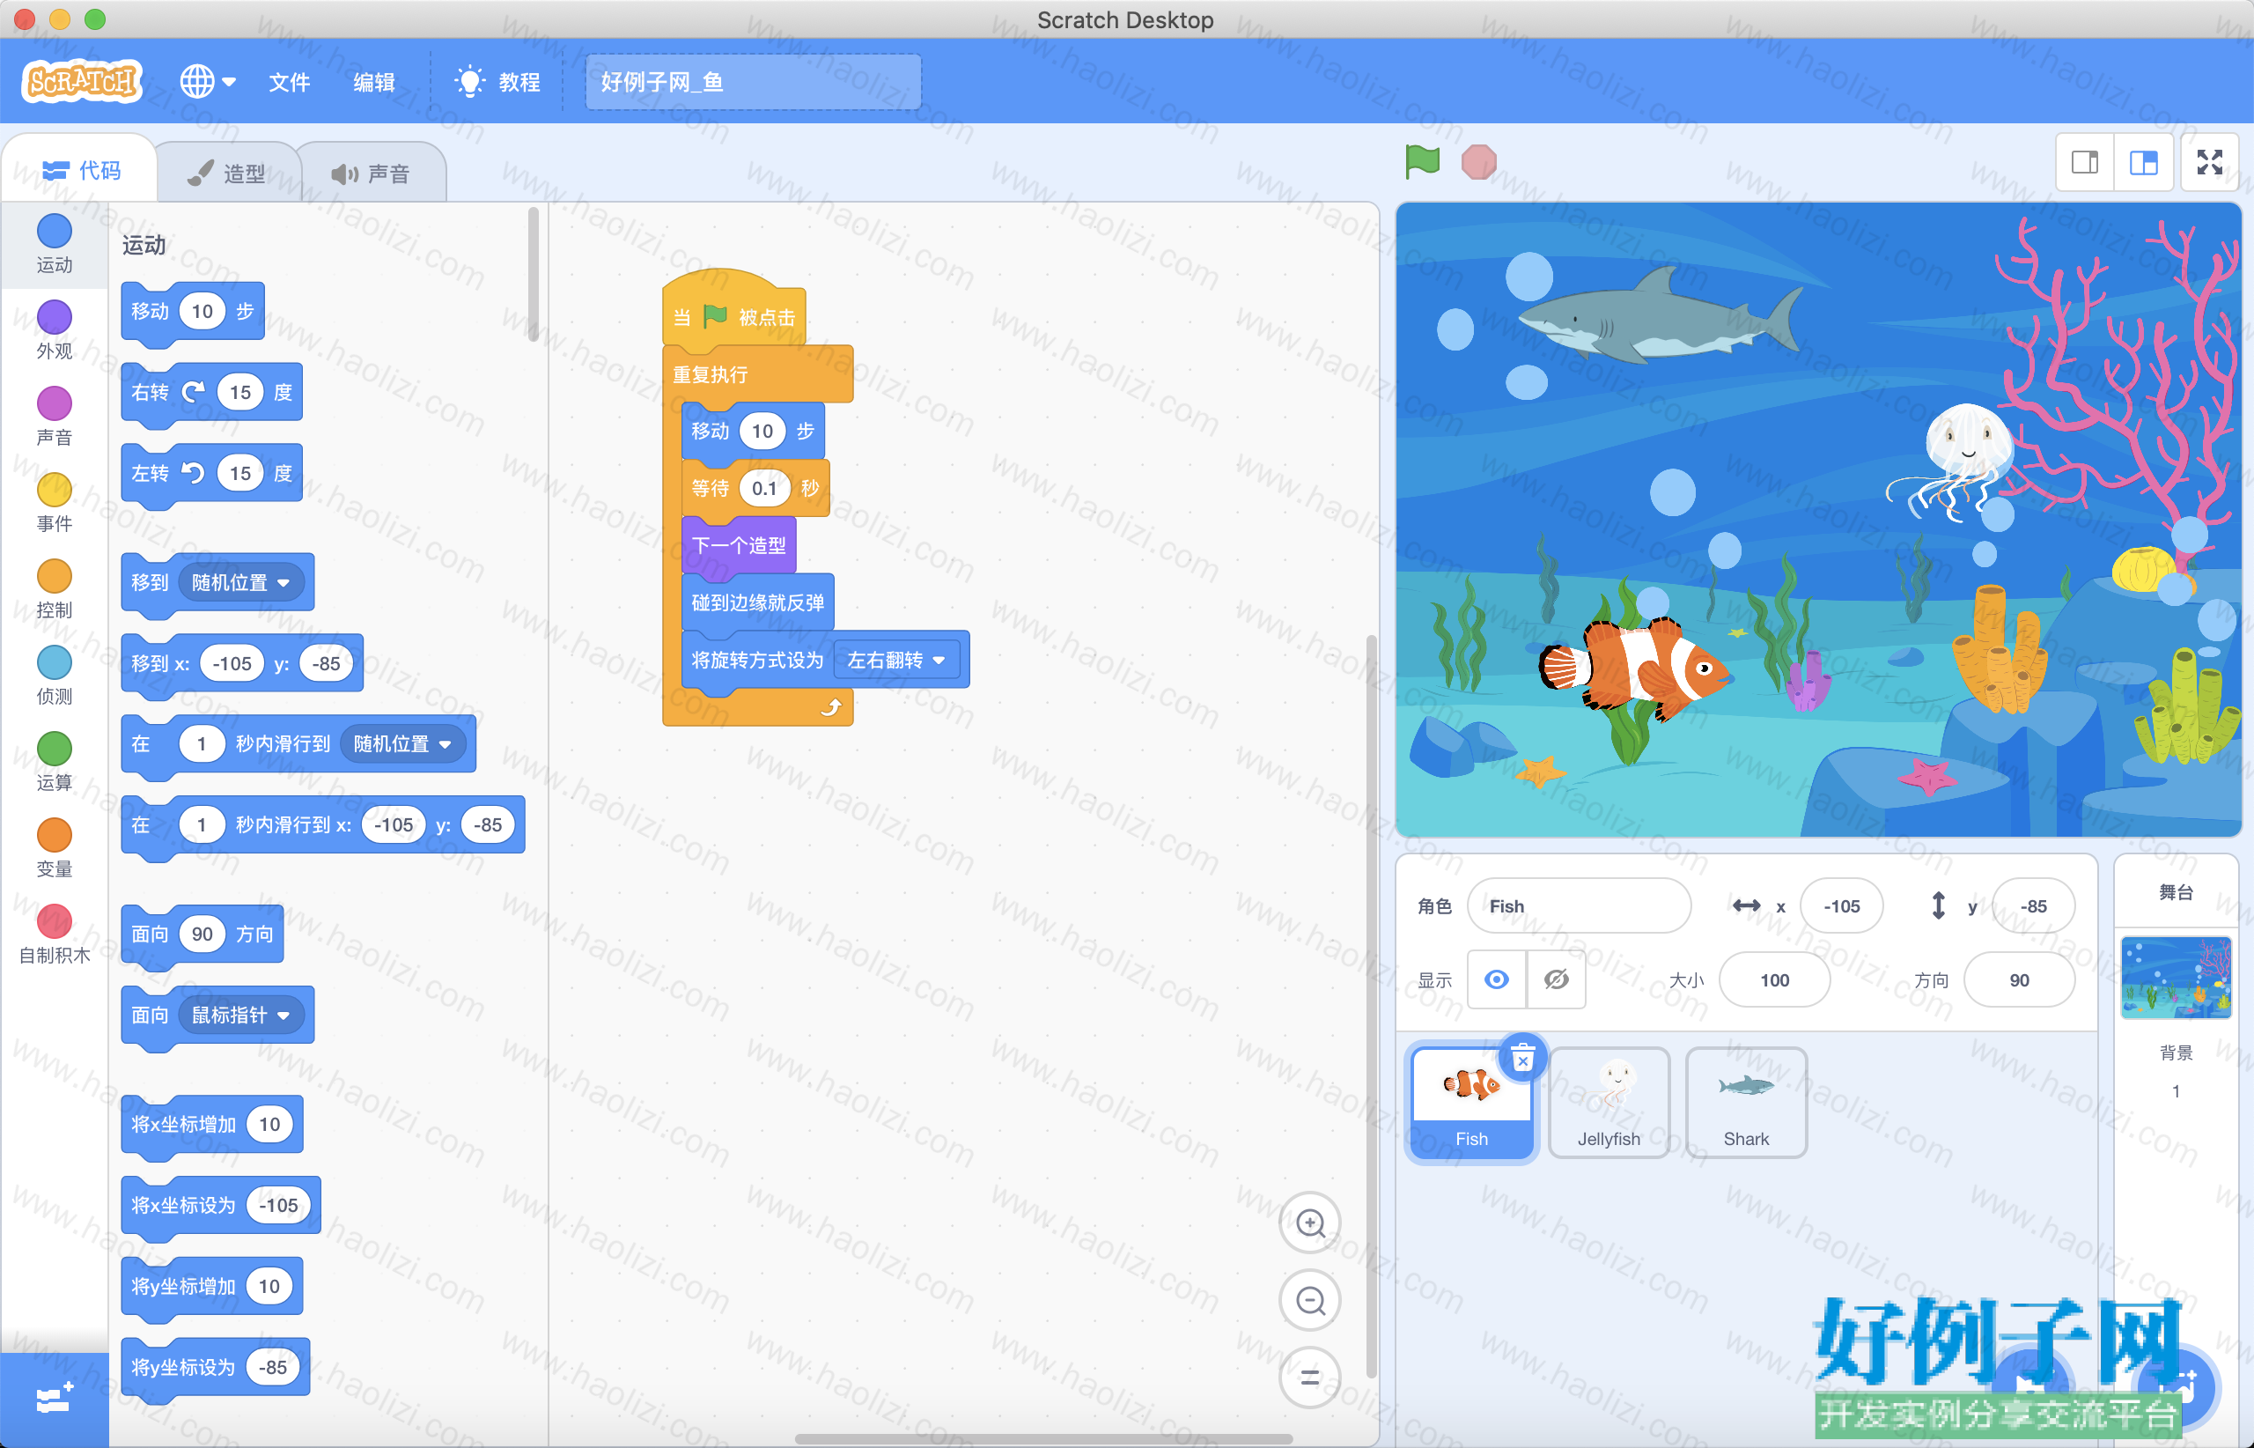Image resolution: width=2254 pixels, height=1448 pixels.
Task: Click the 0.1 value in 等待 block
Action: click(x=763, y=488)
